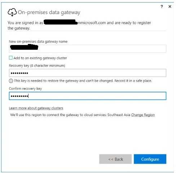176x173 pixels.
Task: Click the signed-in account message text
Action: [x=79, y=25]
